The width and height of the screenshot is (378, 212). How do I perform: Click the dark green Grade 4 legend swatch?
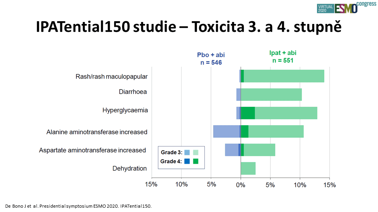click(196, 161)
